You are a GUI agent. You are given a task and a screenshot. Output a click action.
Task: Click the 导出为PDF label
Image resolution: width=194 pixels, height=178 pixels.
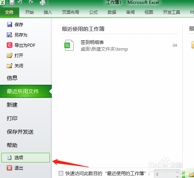[x=25, y=45]
